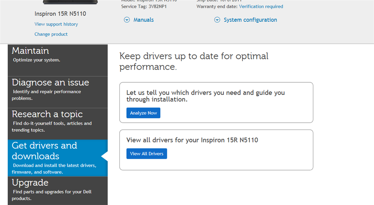Image resolution: width=374 pixels, height=205 pixels.
Task: Open the System configuration link
Action: coord(250,20)
